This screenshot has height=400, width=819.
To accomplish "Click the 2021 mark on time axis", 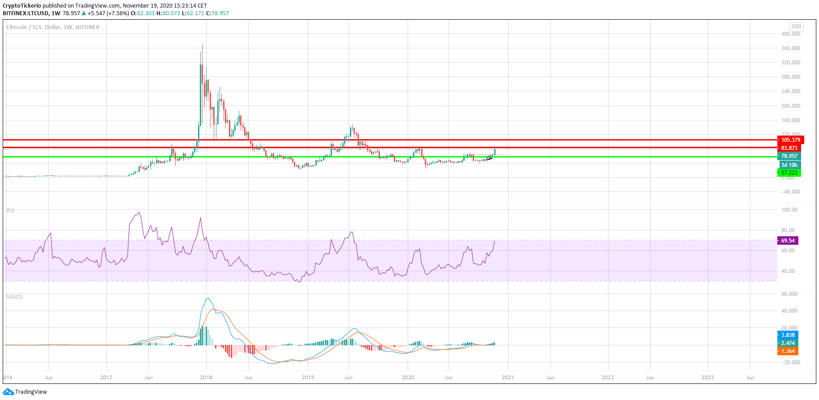I will pyautogui.click(x=508, y=378).
